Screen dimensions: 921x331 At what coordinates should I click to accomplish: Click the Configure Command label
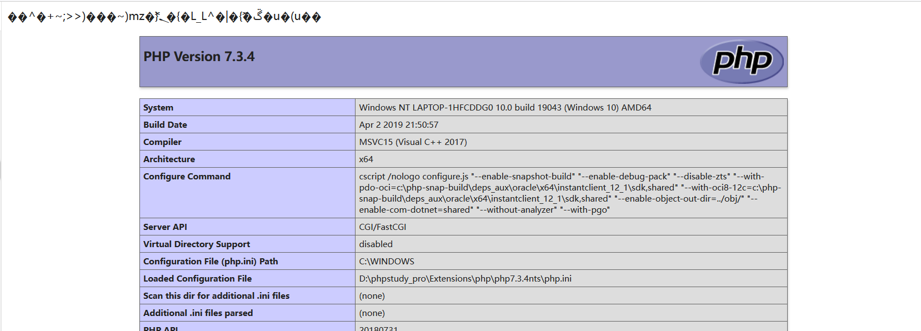(187, 177)
